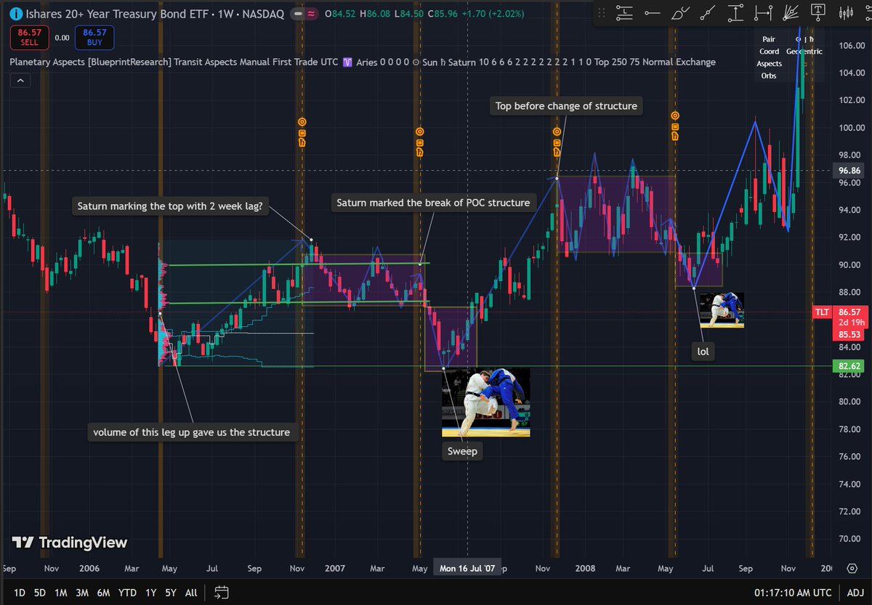Image resolution: width=872 pixels, height=605 pixels.
Task: Select the small judo image above lol
Action: 722,310
